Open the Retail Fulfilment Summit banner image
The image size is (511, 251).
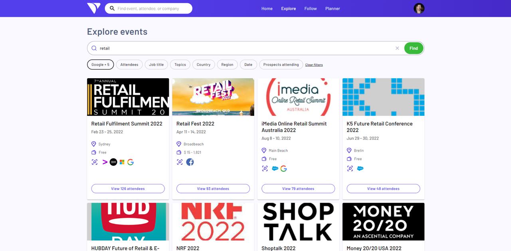[x=128, y=97]
